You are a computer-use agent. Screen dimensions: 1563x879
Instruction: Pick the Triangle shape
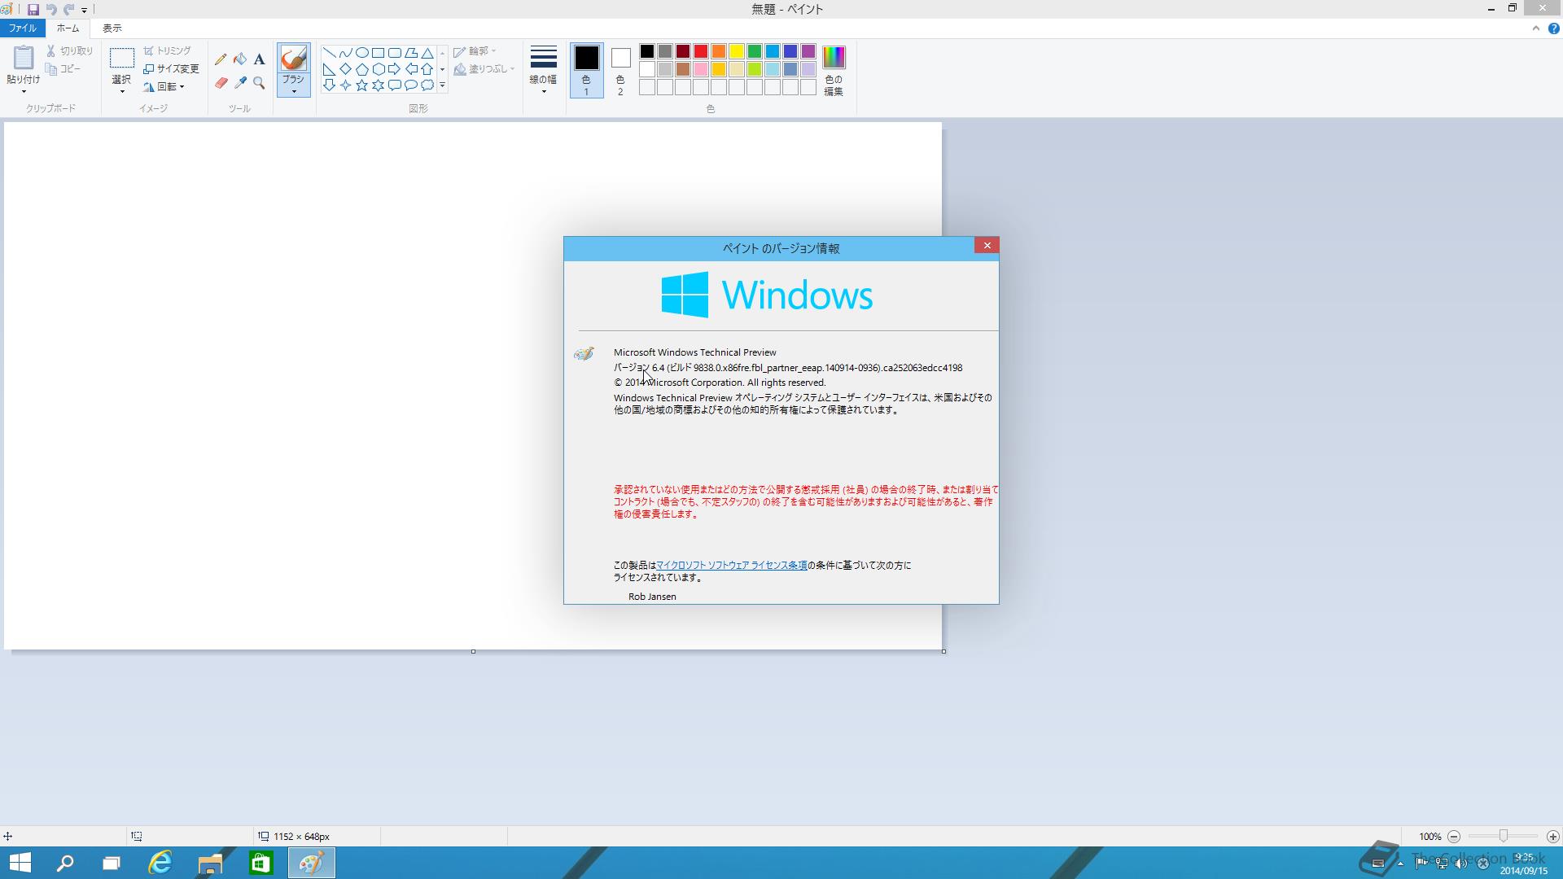click(427, 53)
